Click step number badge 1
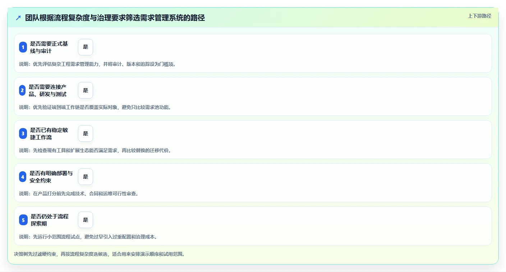Image resolution: width=506 pixels, height=272 pixels. pyautogui.click(x=23, y=47)
